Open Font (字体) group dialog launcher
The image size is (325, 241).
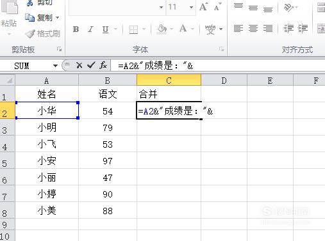point(222,49)
